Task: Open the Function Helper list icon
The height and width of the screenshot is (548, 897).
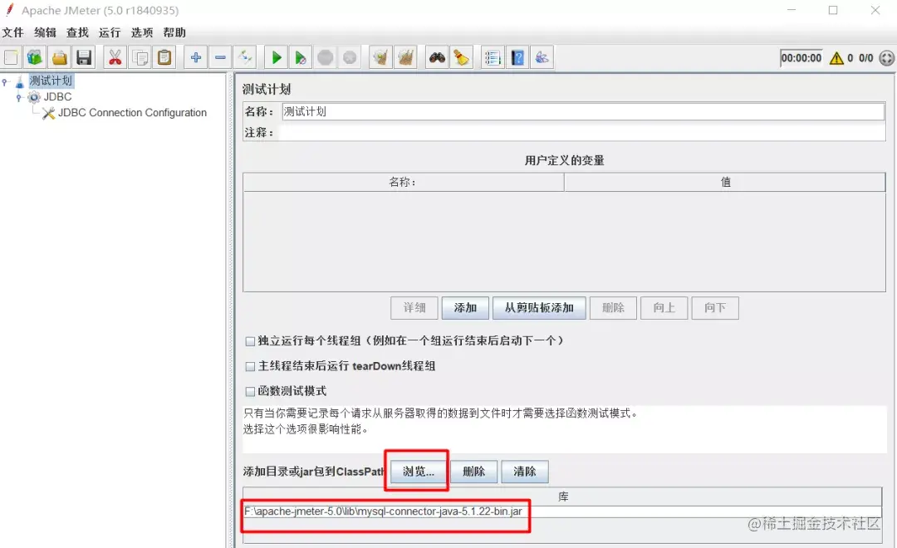Action: (x=492, y=57)
